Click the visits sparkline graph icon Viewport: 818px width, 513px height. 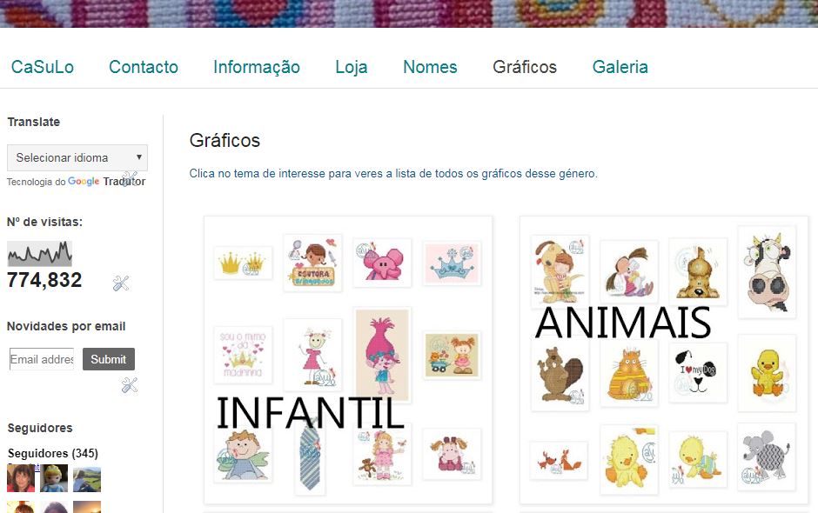(x=40, y=254)
